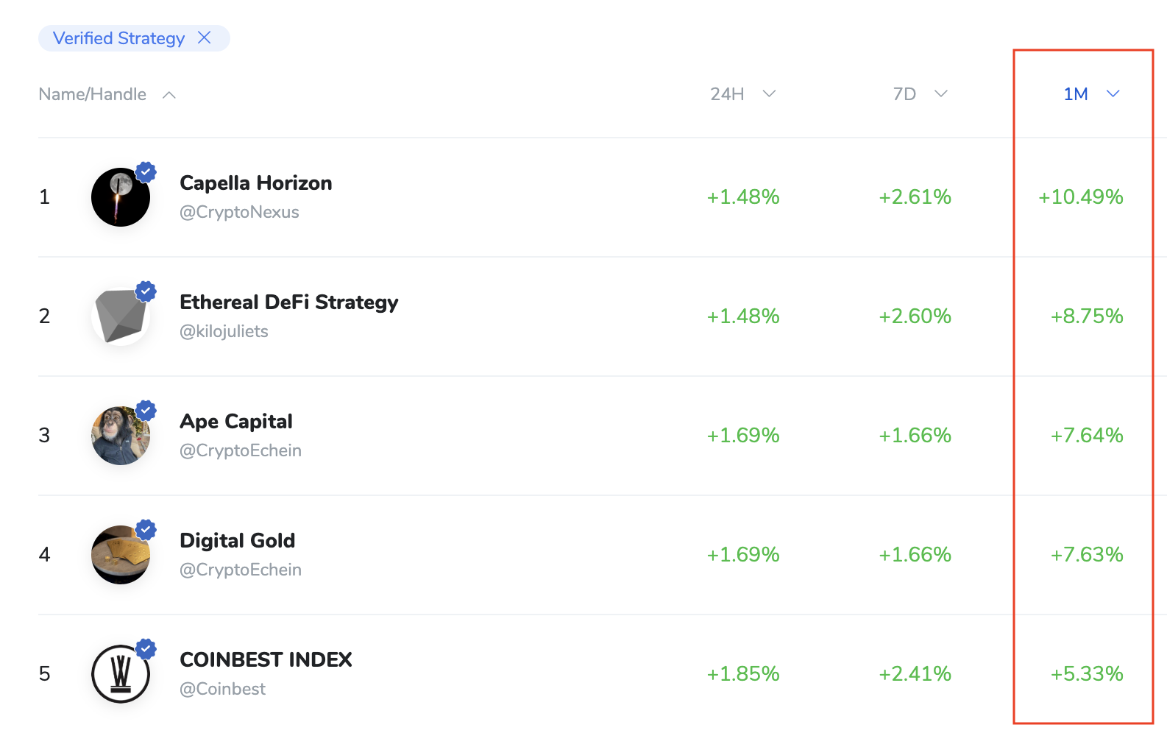Click COINBEST INDEX logo avatar
The width and height of the screenshot is (1167, 733).
(x=120, y=674)
